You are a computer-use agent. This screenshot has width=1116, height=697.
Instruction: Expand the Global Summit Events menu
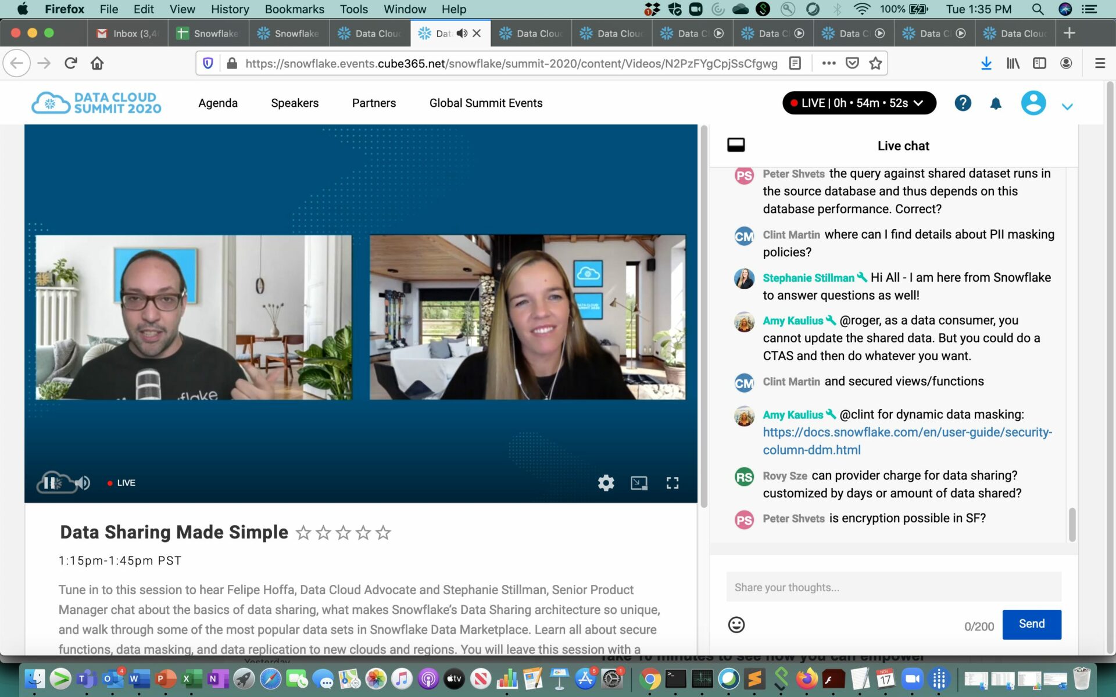tap(485, 103)
